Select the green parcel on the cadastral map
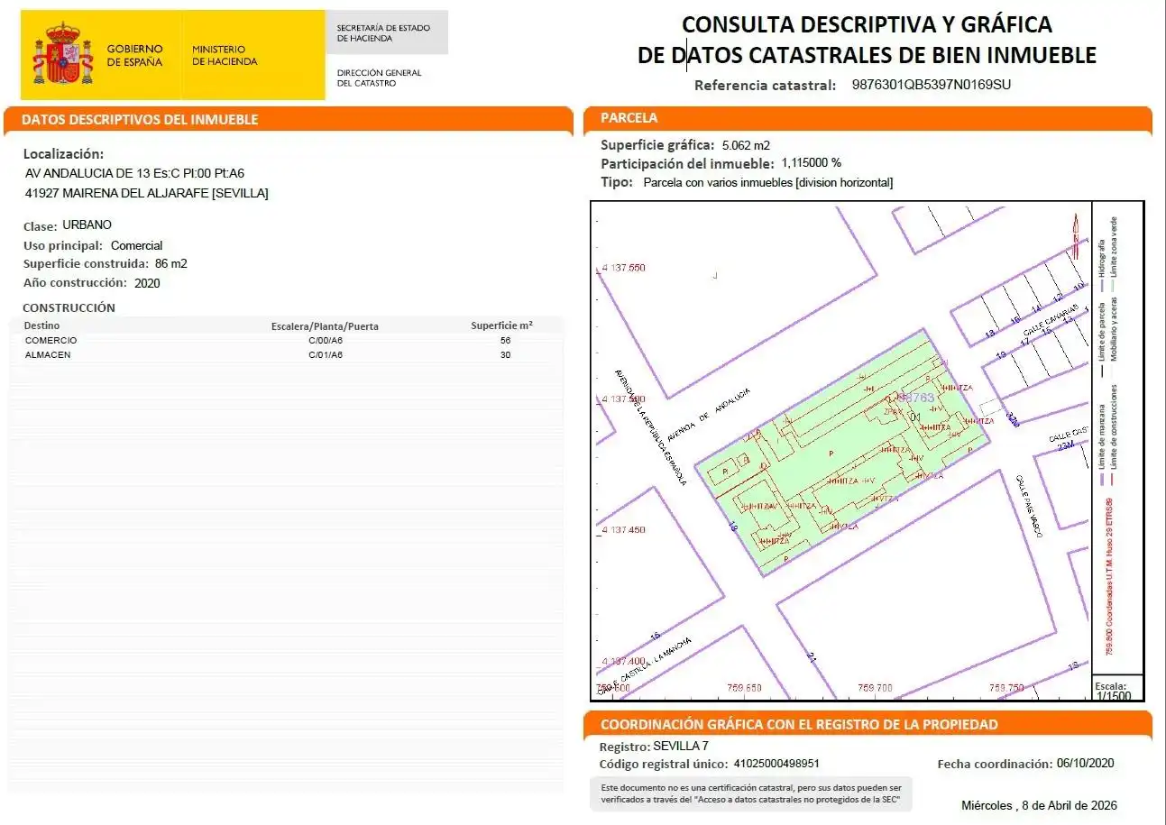 pyautogui.click(x=843, y=451)
